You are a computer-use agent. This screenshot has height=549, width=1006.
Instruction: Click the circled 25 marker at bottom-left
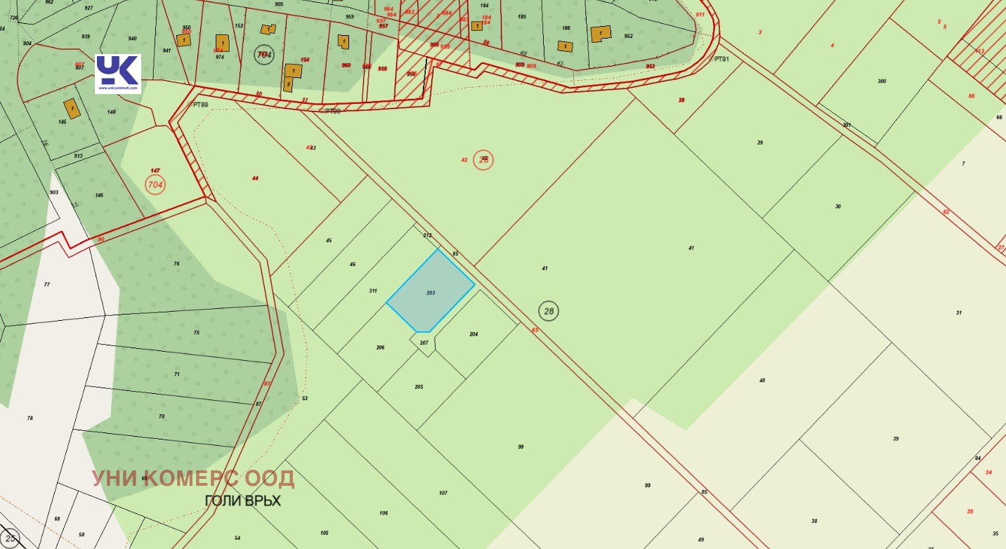tap(10, 539)
